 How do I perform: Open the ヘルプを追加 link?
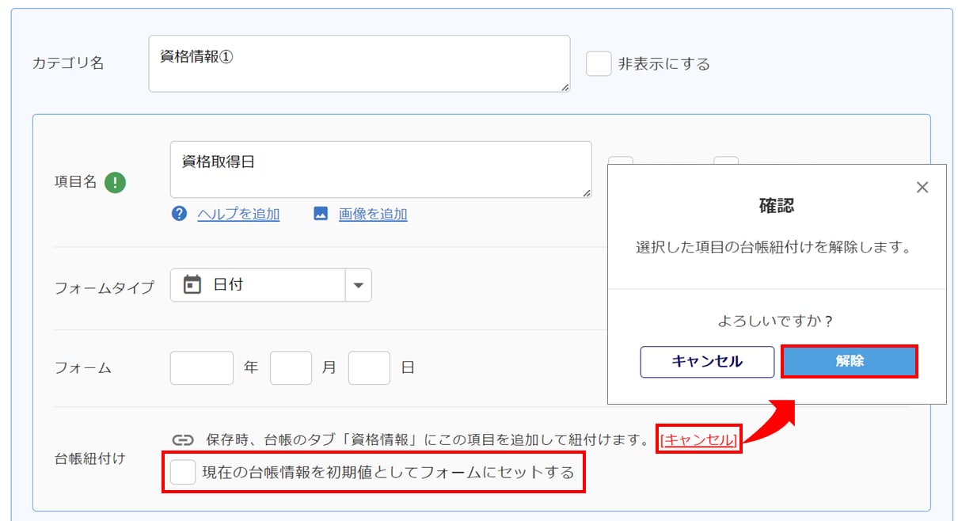coord(238,214)
